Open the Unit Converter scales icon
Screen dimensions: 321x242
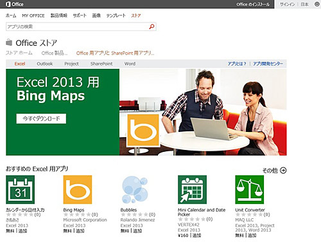click(x=250, y=189)
